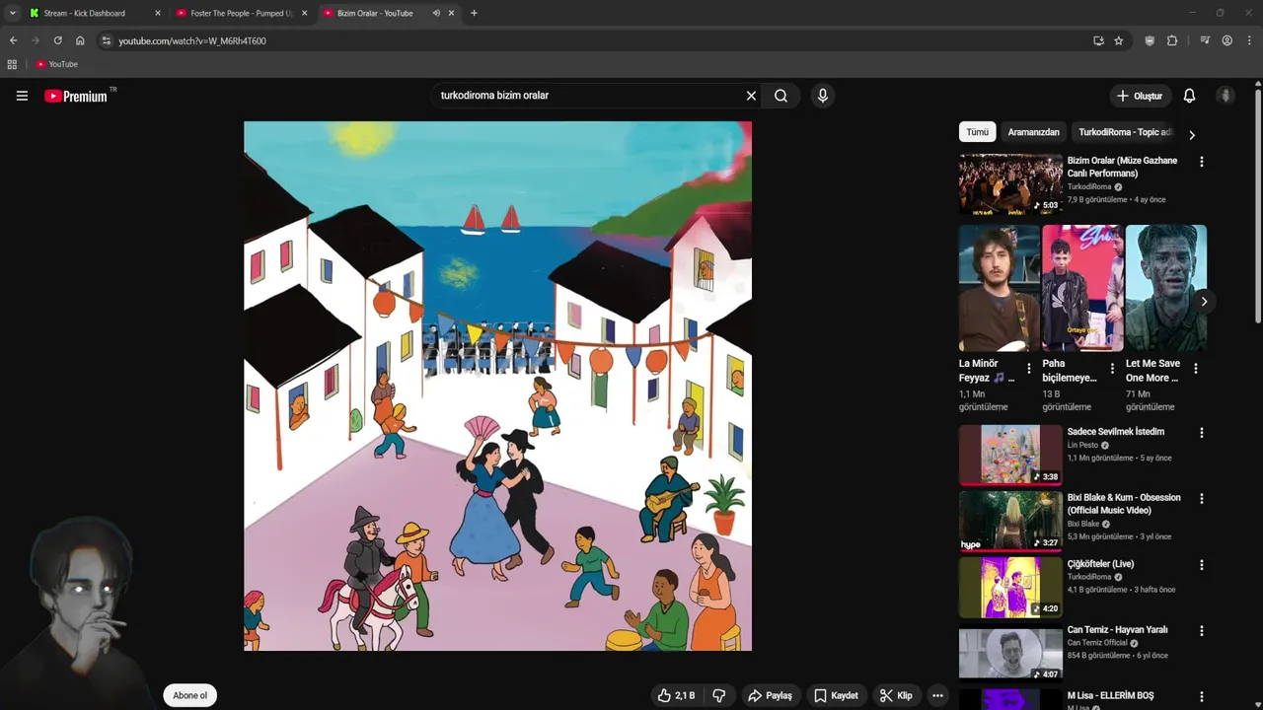This screenshot has width=1263, height=710.
Task: Reload the current page
Action: point(57,40)
